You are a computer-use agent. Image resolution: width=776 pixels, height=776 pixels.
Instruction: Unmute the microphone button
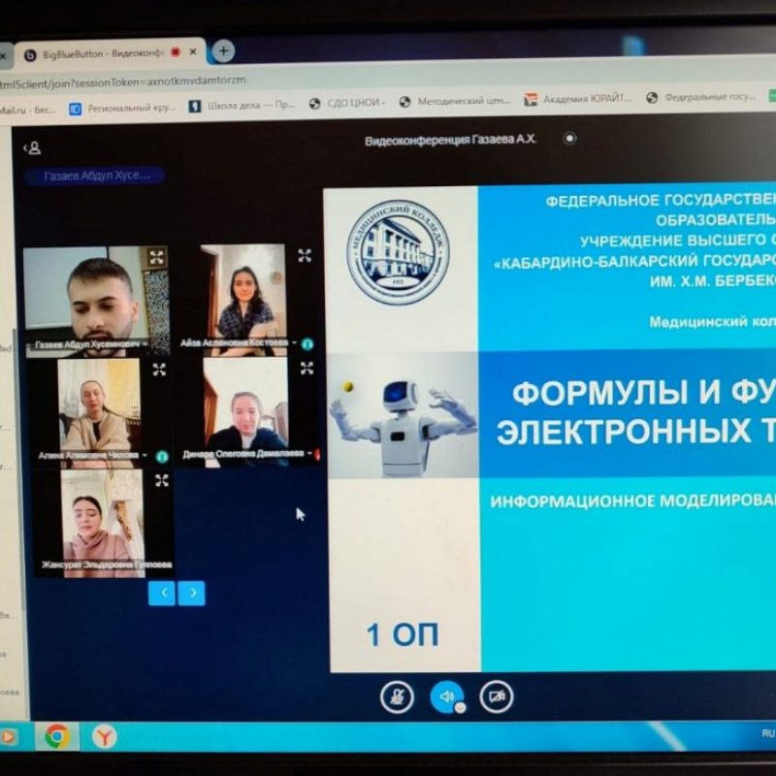(x=397, y=696)
